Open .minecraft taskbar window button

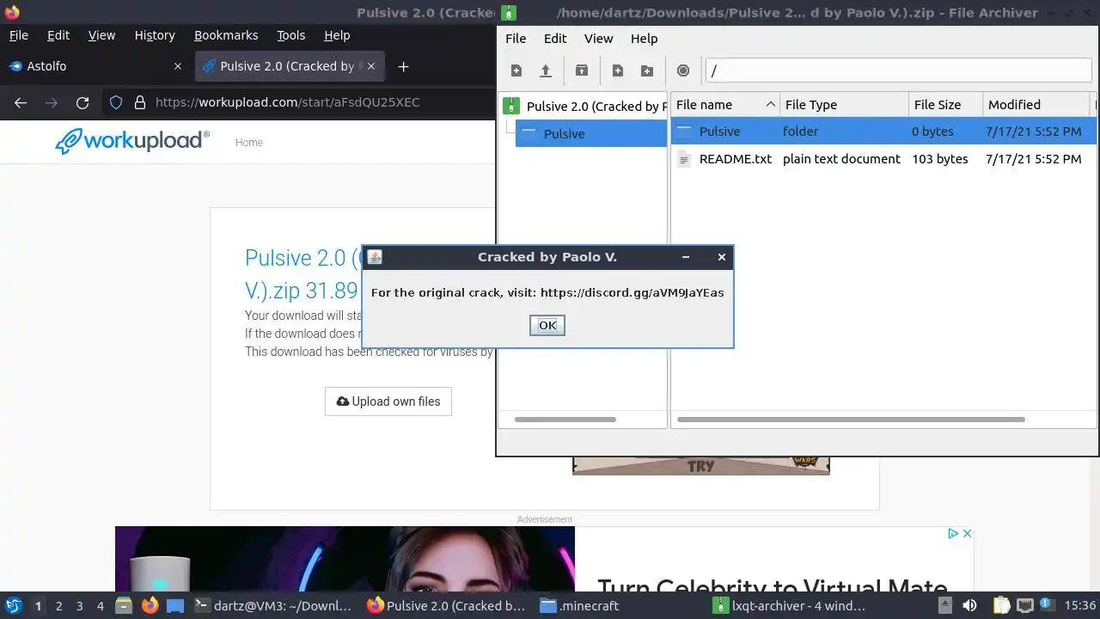[580, 605]
